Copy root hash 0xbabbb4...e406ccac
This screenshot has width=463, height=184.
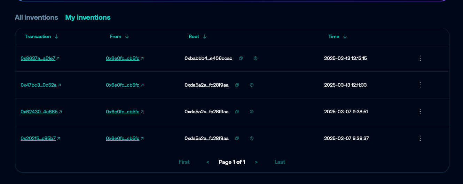[241, 58]
